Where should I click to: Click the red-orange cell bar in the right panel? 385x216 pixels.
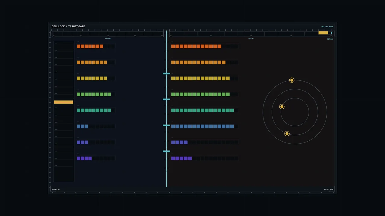[205, 46]
